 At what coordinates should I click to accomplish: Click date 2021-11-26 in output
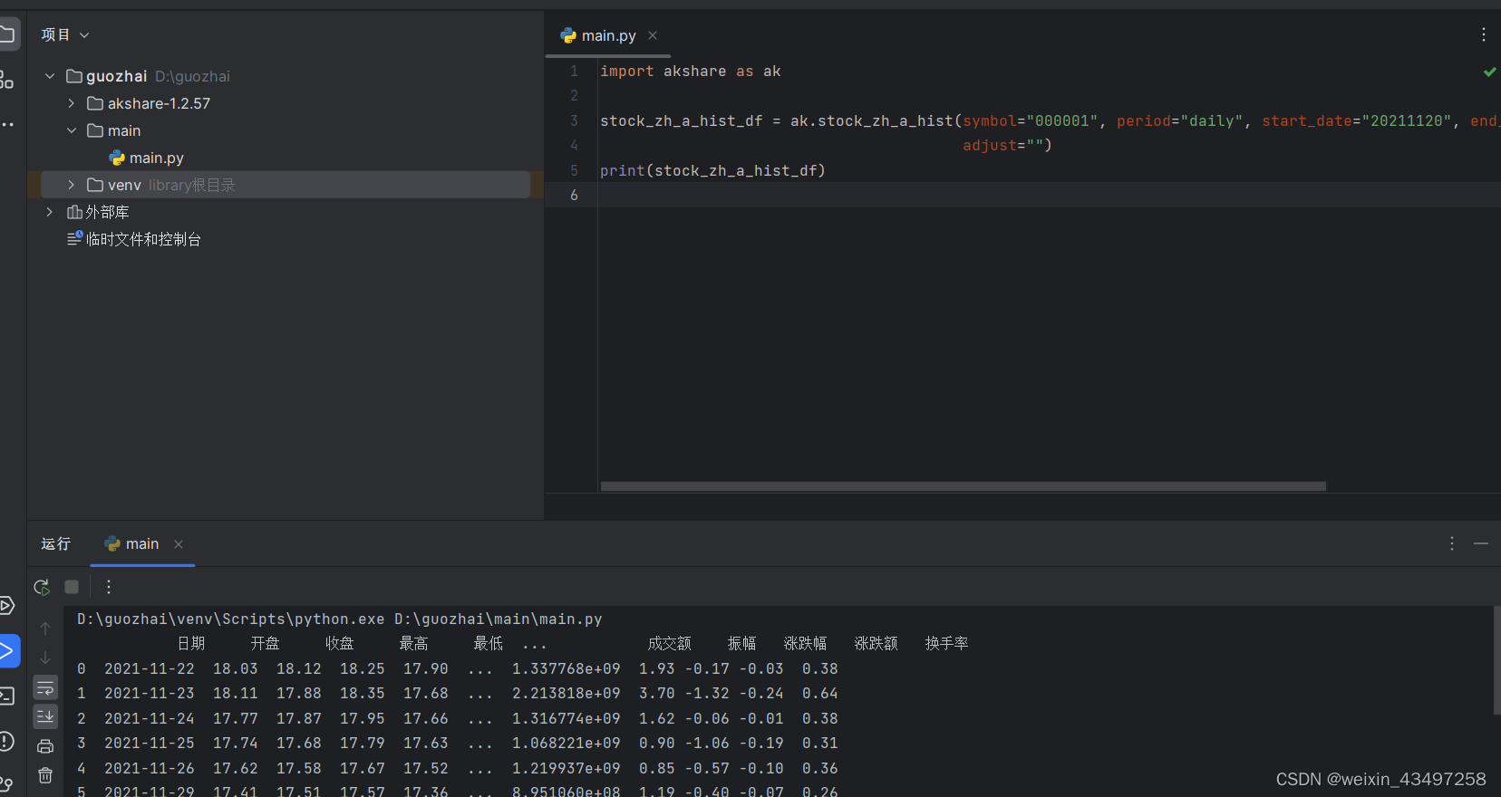point(150,768)
